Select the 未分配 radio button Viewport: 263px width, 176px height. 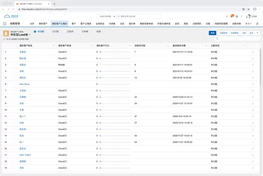pos(35,31)
